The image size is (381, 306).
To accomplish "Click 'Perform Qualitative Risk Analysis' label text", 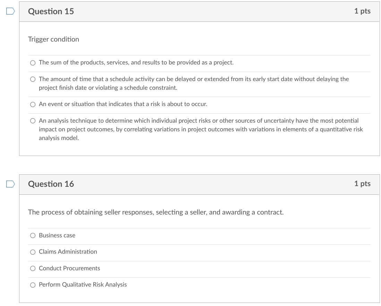I will click(83, 285).
